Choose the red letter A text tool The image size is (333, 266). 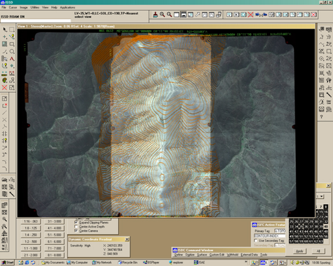click(12, 58)
